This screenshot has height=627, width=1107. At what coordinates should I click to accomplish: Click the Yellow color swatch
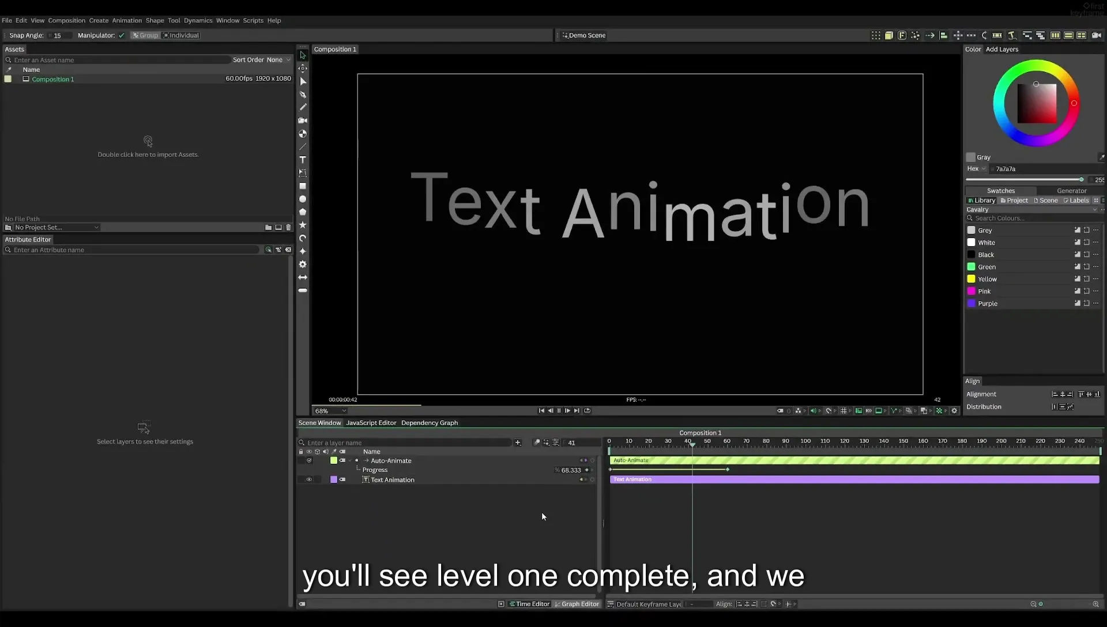tap(971, 279)
